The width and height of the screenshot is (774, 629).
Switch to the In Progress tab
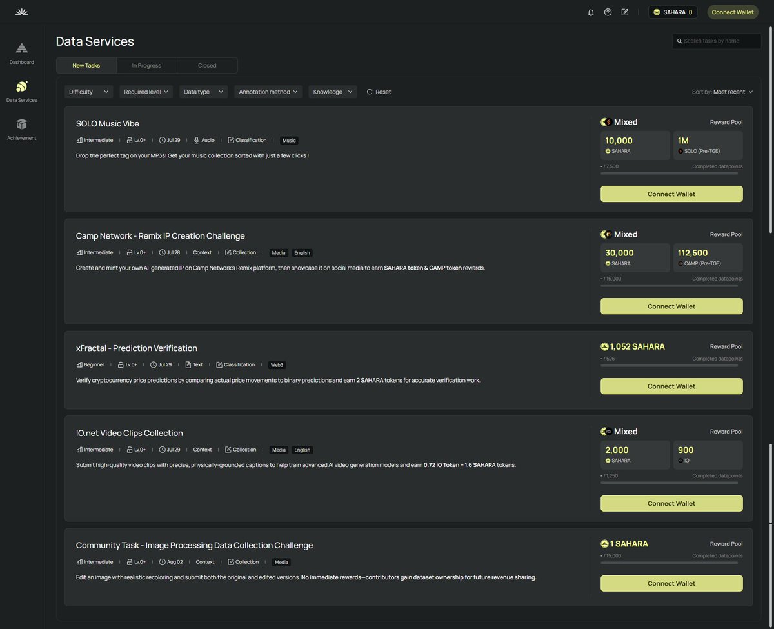147,65
